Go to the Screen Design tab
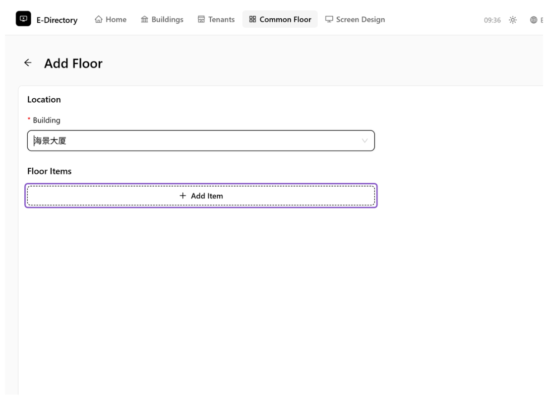The height and width of the screenshot is (400, 548). (355, 19)
